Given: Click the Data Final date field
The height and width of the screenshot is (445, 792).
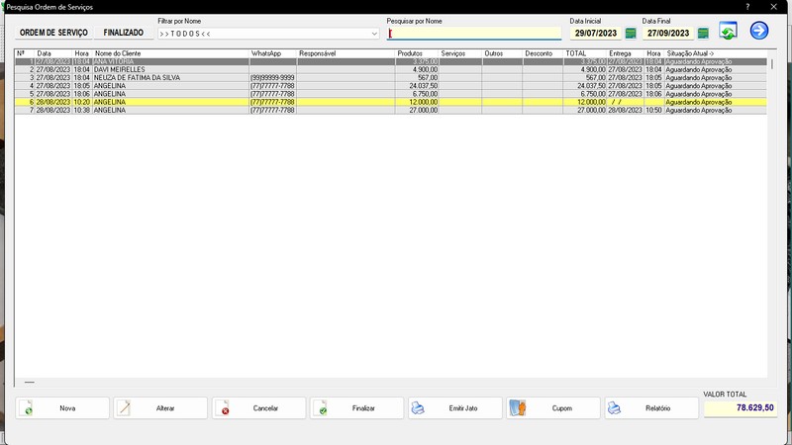Looking at the screenshot, I should (667, 34).
